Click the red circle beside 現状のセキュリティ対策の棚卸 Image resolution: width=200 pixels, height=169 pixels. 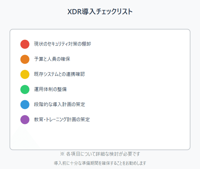click(x=25, y=44)
